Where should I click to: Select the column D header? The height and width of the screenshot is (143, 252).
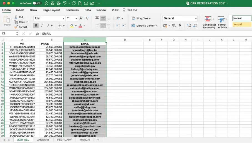[125, 40]
